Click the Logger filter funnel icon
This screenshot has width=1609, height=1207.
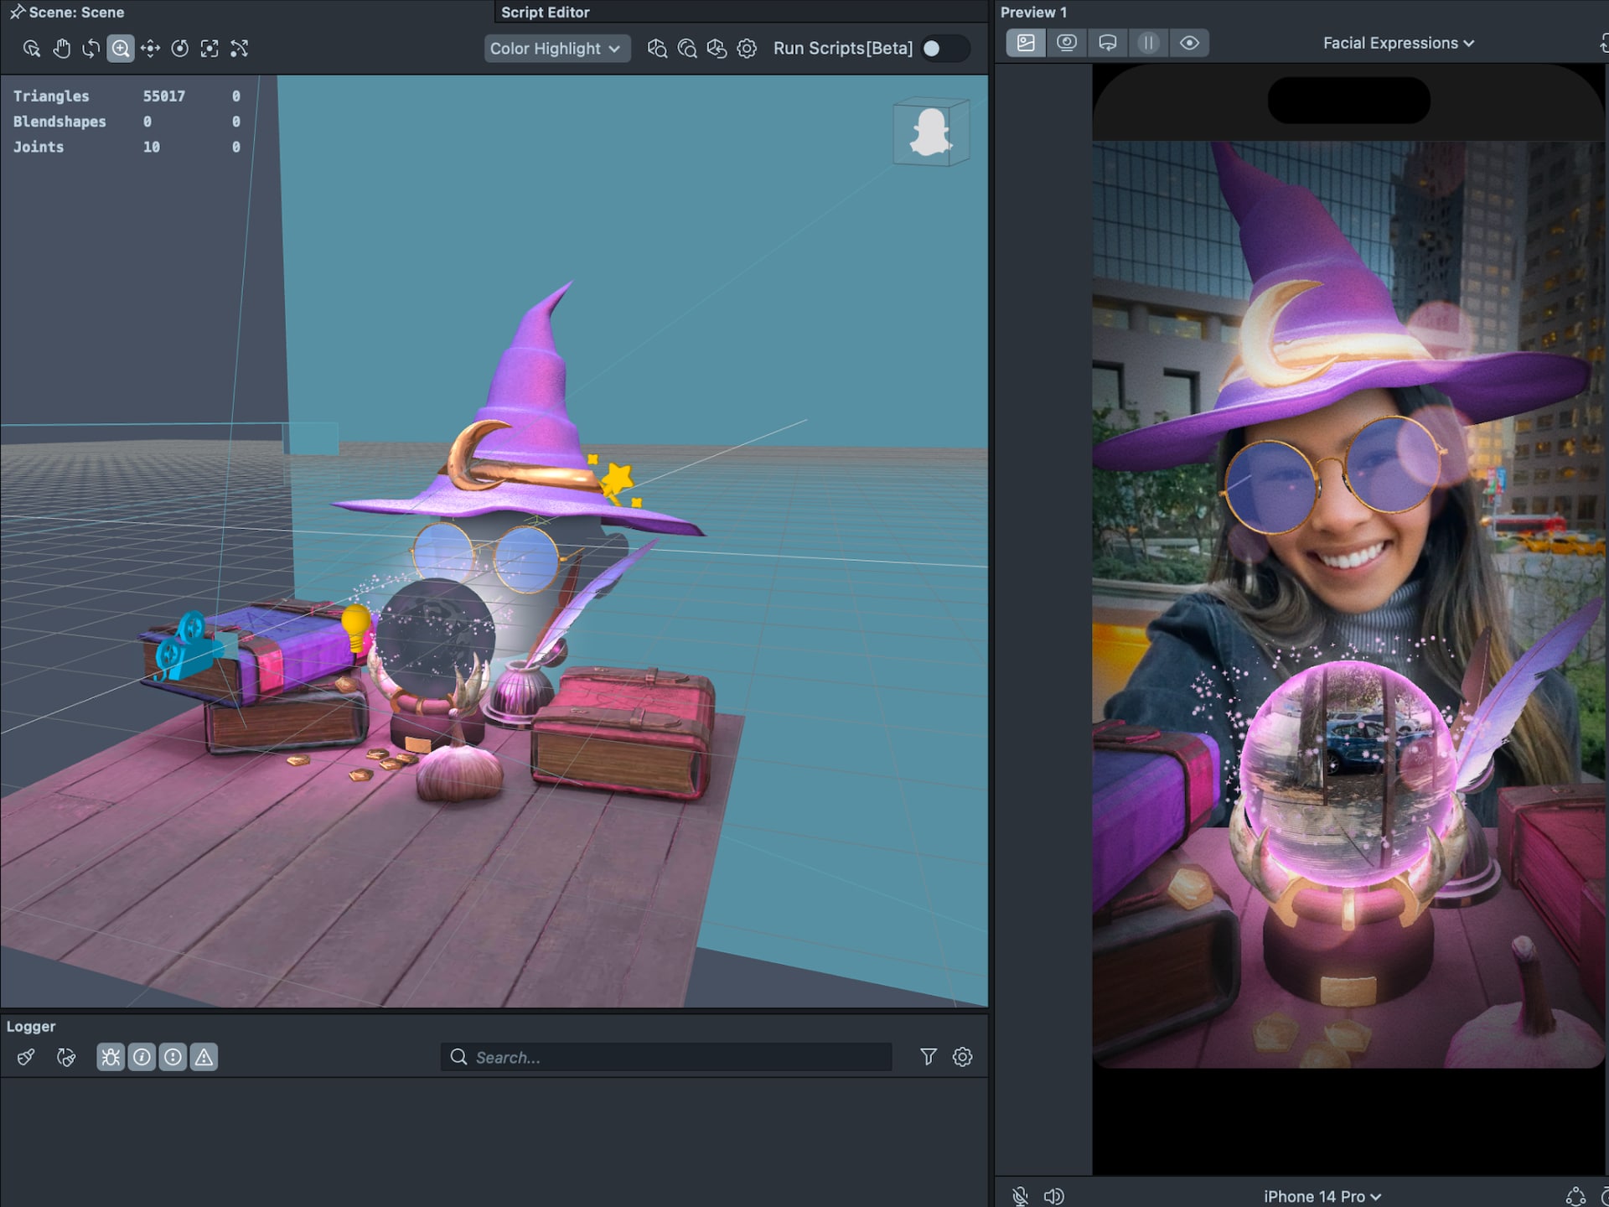(x=929, y=1057)
